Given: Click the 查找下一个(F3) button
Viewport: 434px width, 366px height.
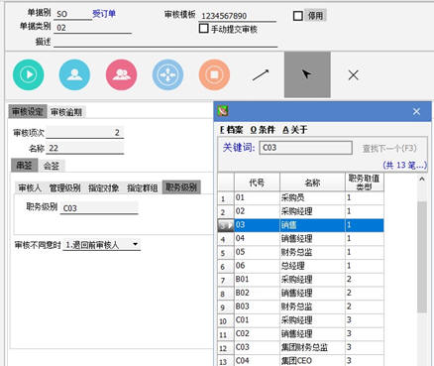Looking at the screenshot, I should point(389,148).
